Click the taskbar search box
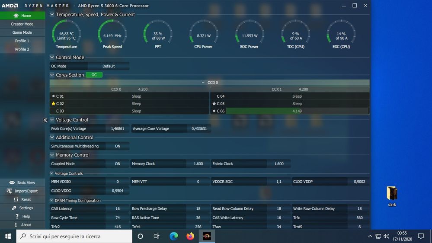The width and height of the screenshot is (432, 243). [x=74, y=236]
